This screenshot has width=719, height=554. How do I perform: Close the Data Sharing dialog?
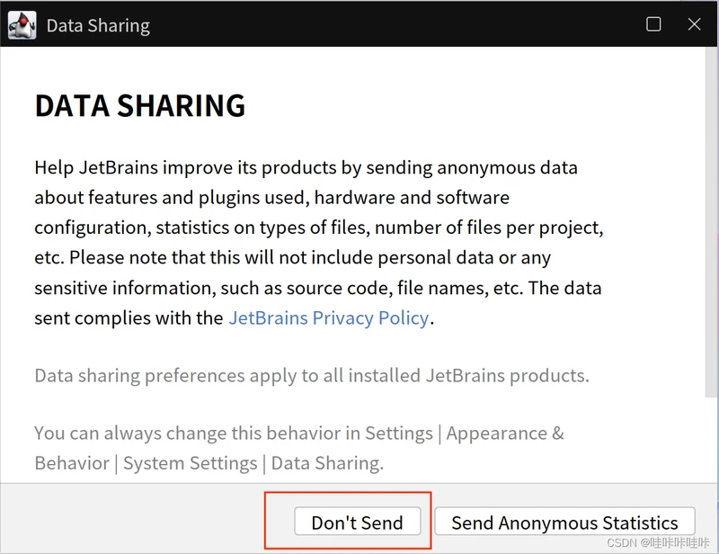coord(694,24)
